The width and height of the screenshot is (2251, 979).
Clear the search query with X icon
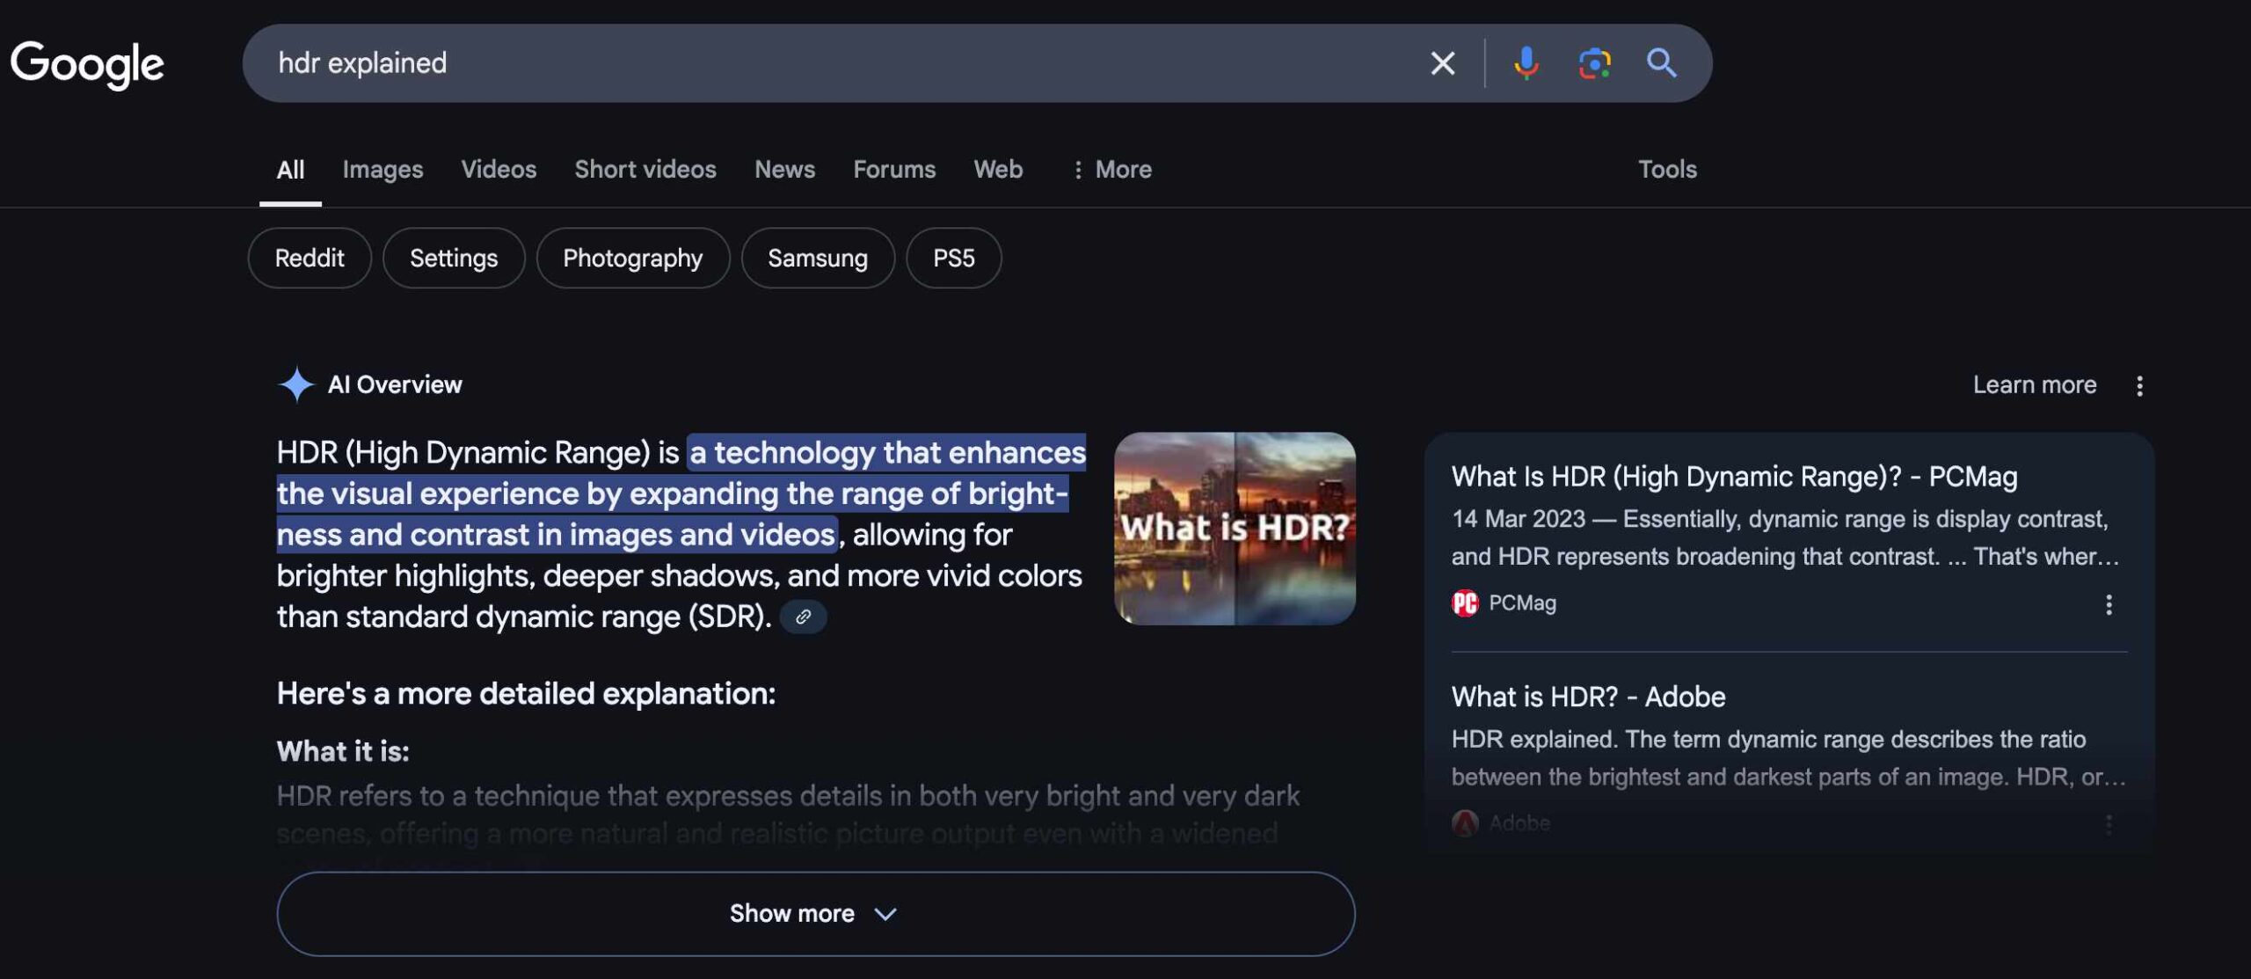coord(1442,63)
